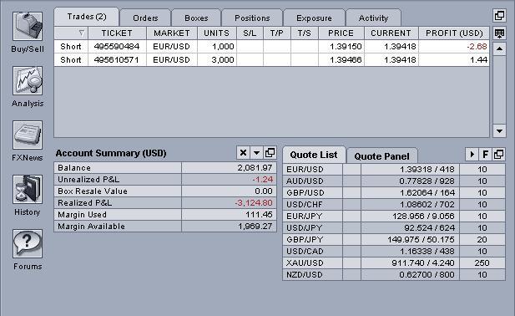Open the Account Summary dropdown arrow
The width and height of the screenshot is (515, 316).
(x=256, y=153)
